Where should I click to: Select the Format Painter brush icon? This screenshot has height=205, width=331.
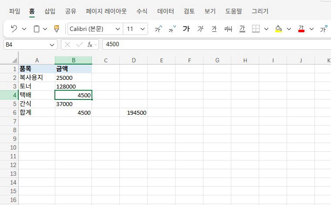57,29
